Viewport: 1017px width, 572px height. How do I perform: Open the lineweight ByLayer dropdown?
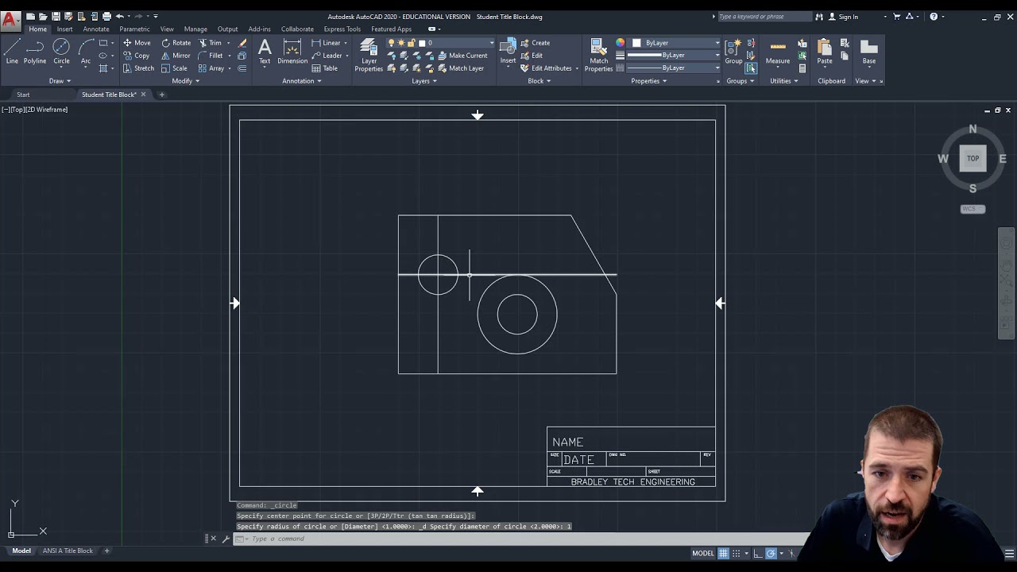click(x=674, y=56)
